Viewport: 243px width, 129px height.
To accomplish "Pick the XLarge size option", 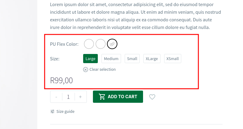I will (x=152, y=59).
